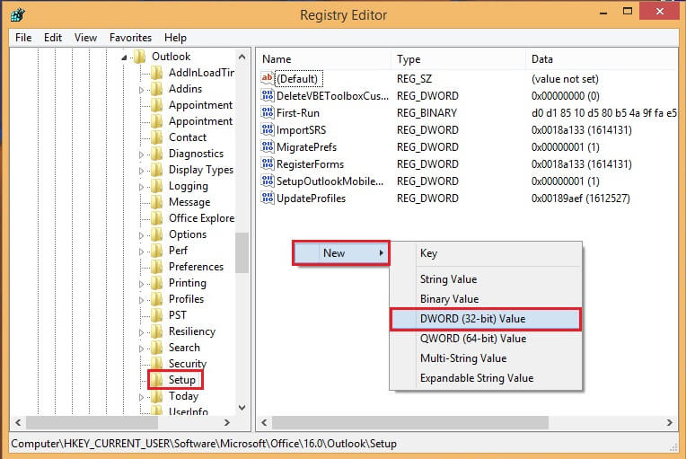Open the Edit menu
Image resolution: width=686 pixels, height=459 pixels.
[53, 38]
